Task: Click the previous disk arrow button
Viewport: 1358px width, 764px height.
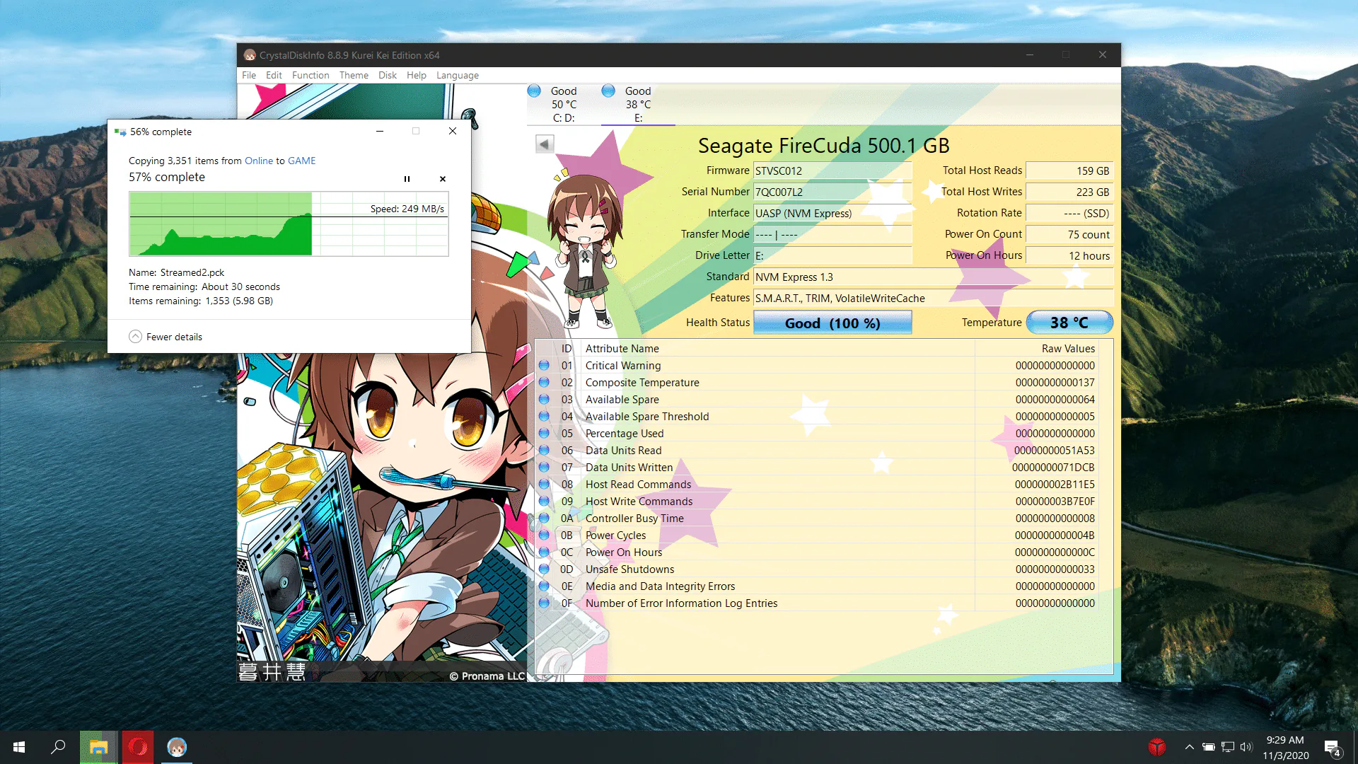Action: (x=544, y=144)
